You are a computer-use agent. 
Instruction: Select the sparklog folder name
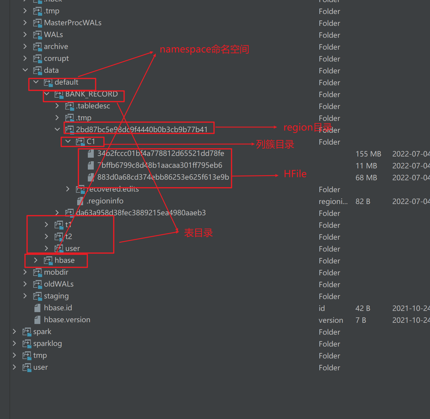tap(47, 344)
